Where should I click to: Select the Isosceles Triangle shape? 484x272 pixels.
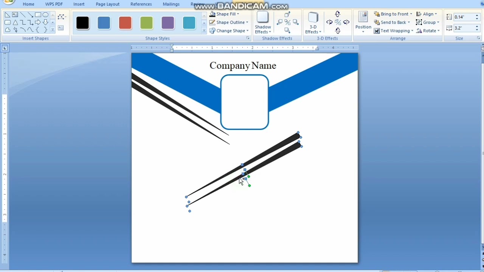point(15,22)
